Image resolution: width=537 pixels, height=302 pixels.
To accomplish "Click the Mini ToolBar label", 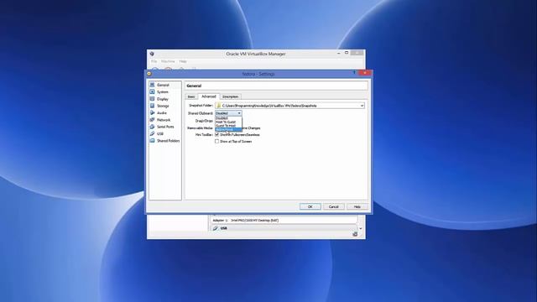I will pos(204,135).
